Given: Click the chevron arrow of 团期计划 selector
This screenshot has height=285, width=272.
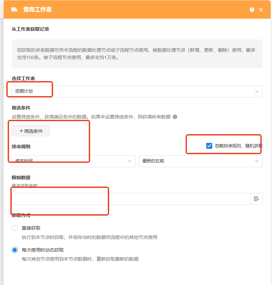Looking at the screenshot, I should coord(257,91).
